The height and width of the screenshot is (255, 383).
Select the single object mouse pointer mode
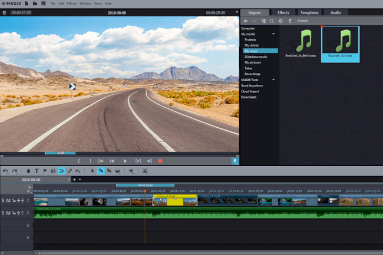coord(93,171)
